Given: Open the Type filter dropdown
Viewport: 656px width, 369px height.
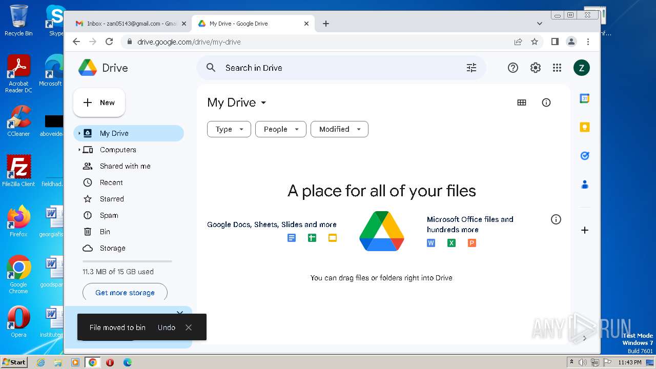Looking at the screenshot, I should [229, 129].
